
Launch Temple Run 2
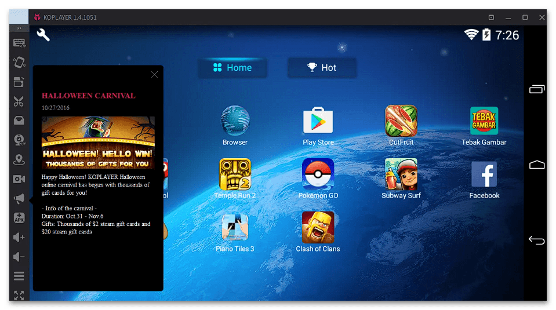tap(235, 178)
